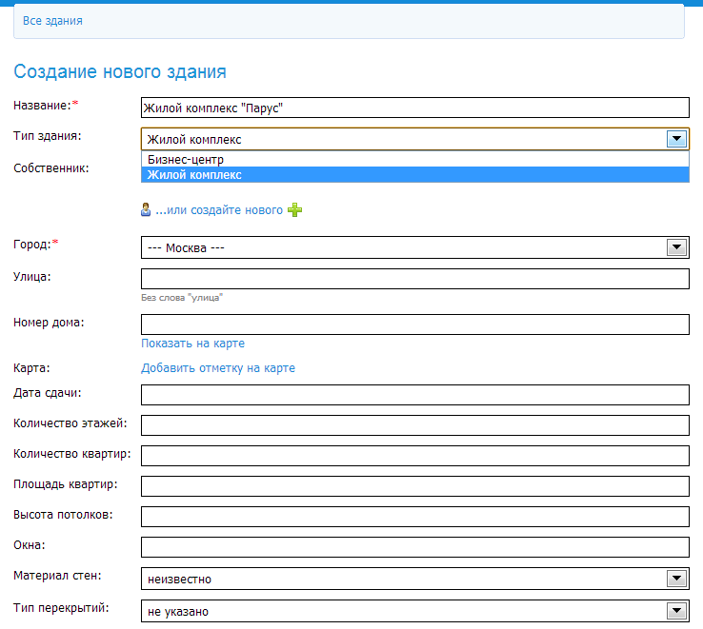Screen dimensions: 703x629
Task: Focus the Высота потолков input field
Action: [415, 517]
